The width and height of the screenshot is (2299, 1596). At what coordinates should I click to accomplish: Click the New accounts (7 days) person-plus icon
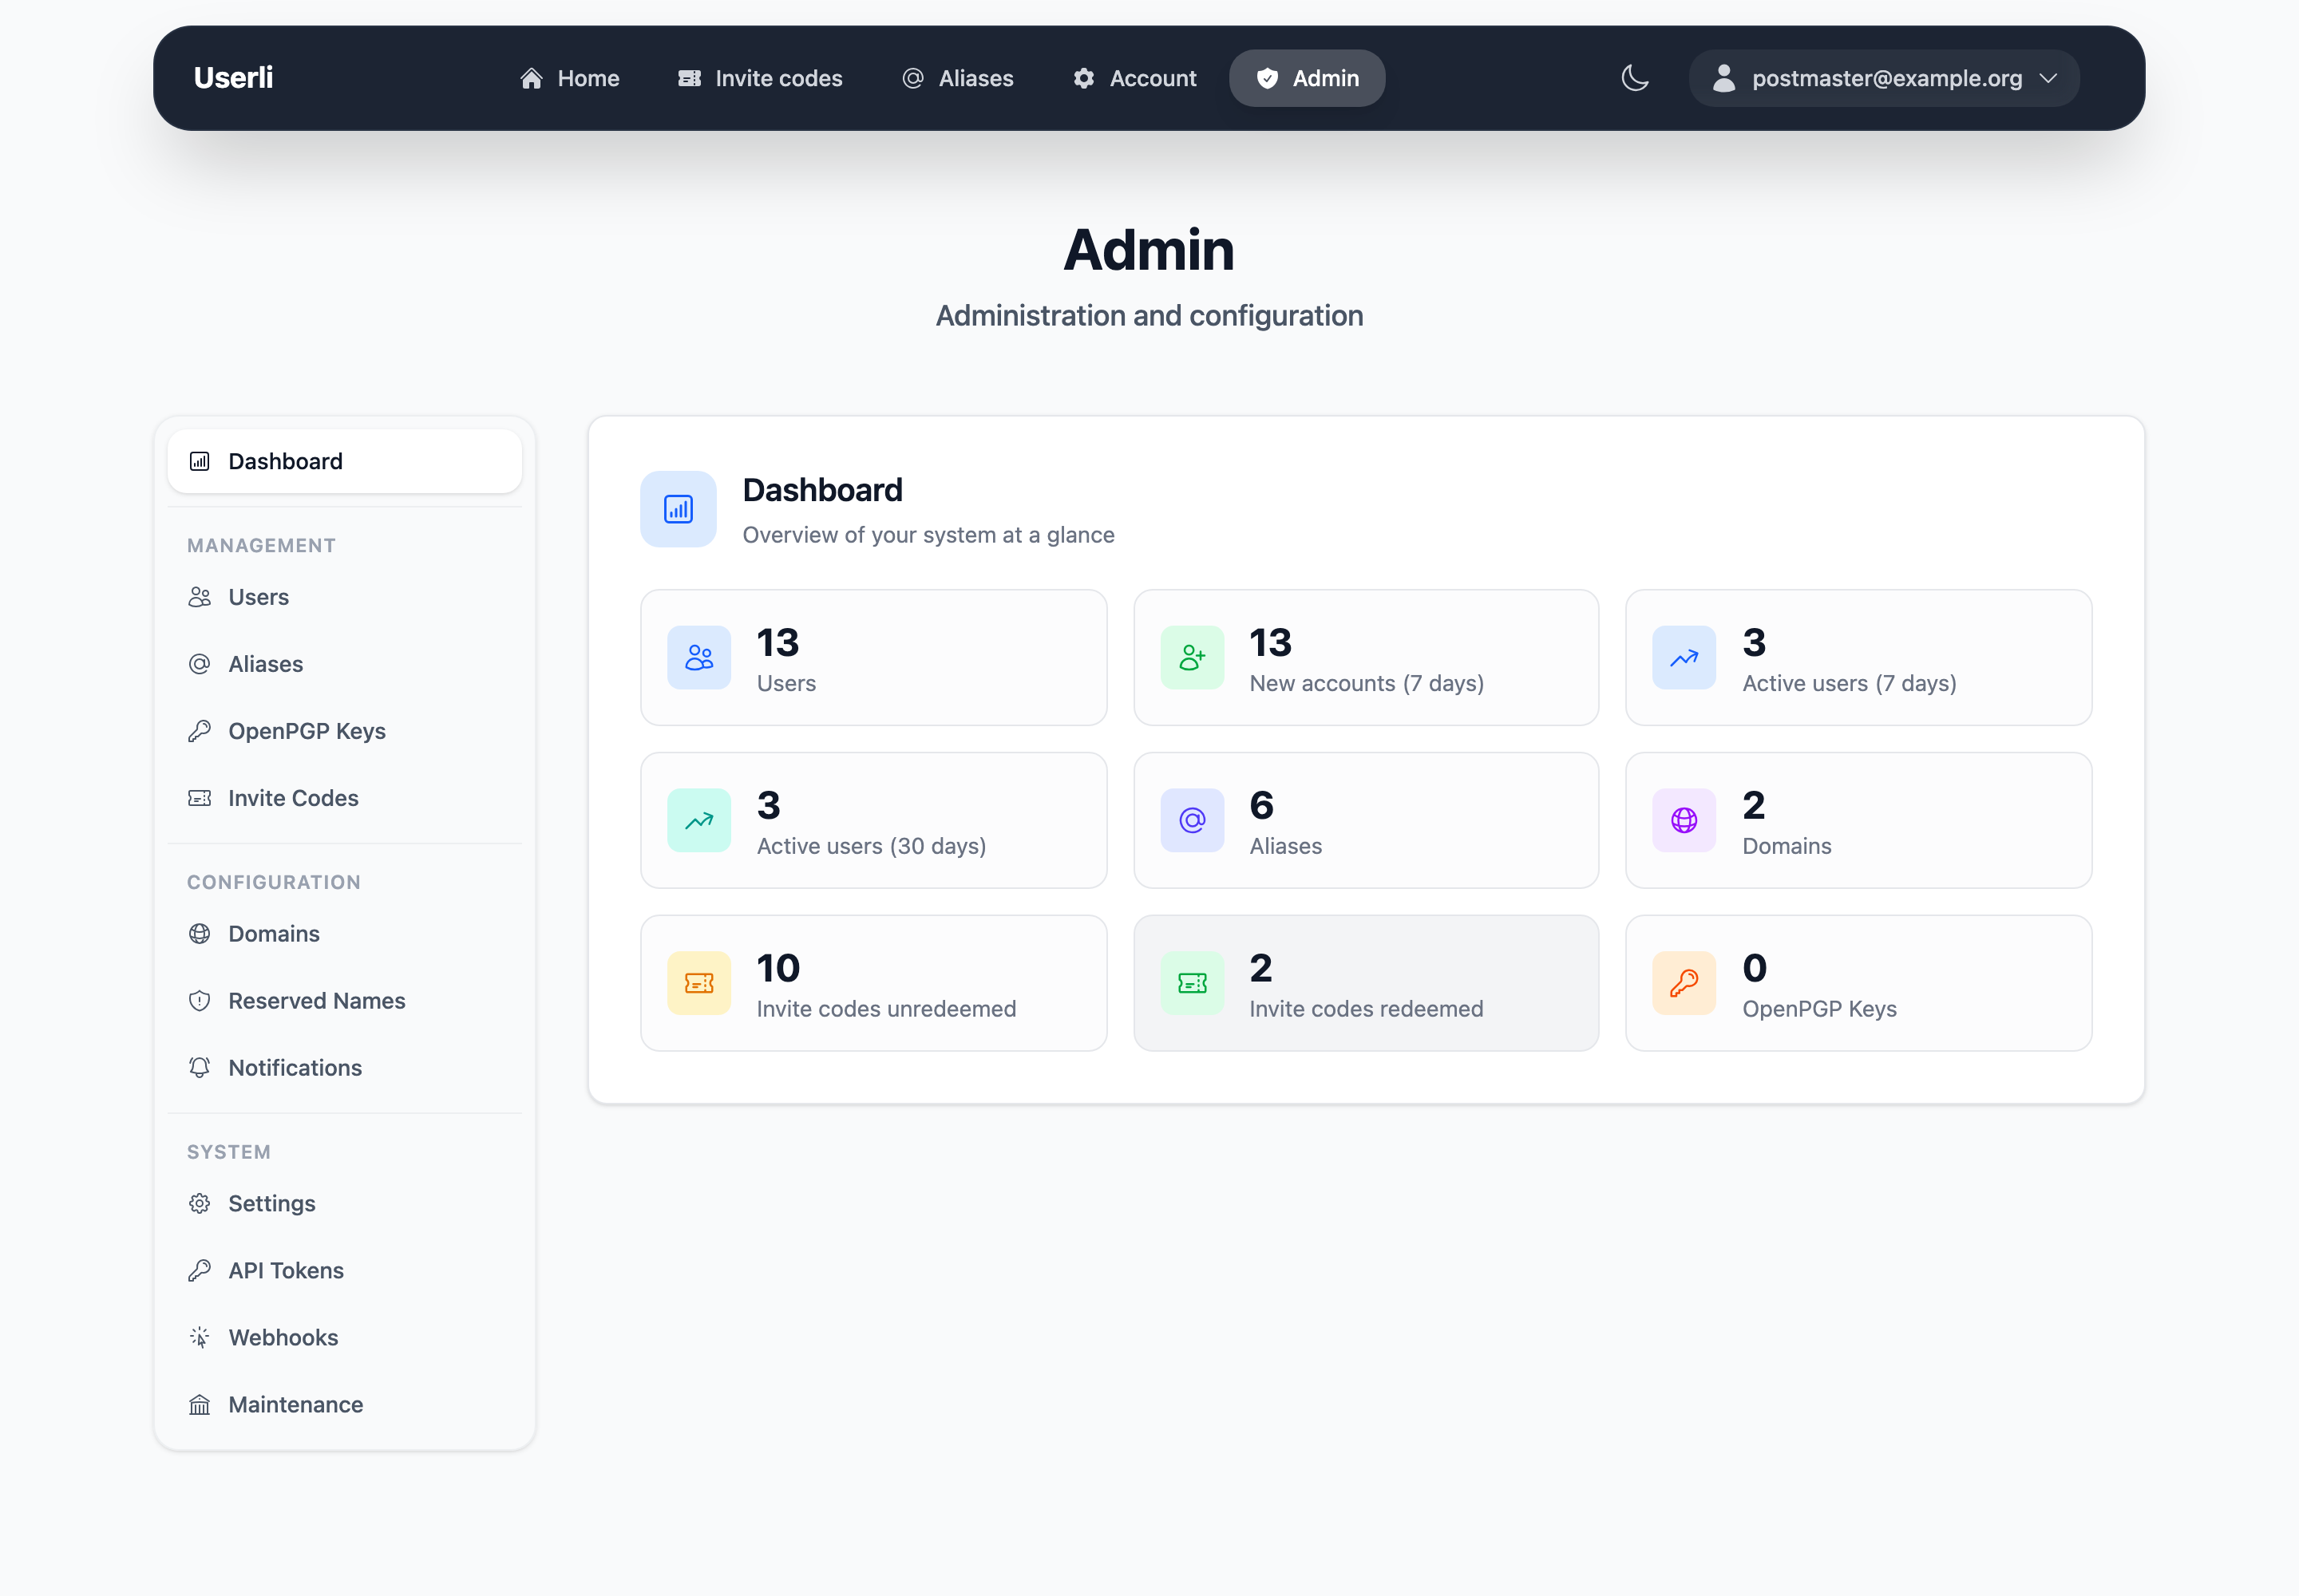pos(1193,658)
